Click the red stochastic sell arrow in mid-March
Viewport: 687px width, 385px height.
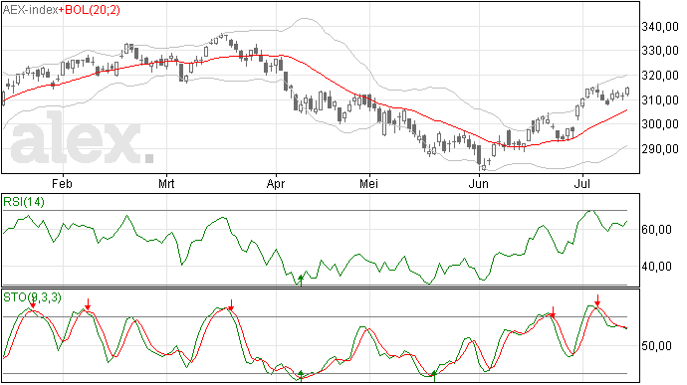point(231,305)
